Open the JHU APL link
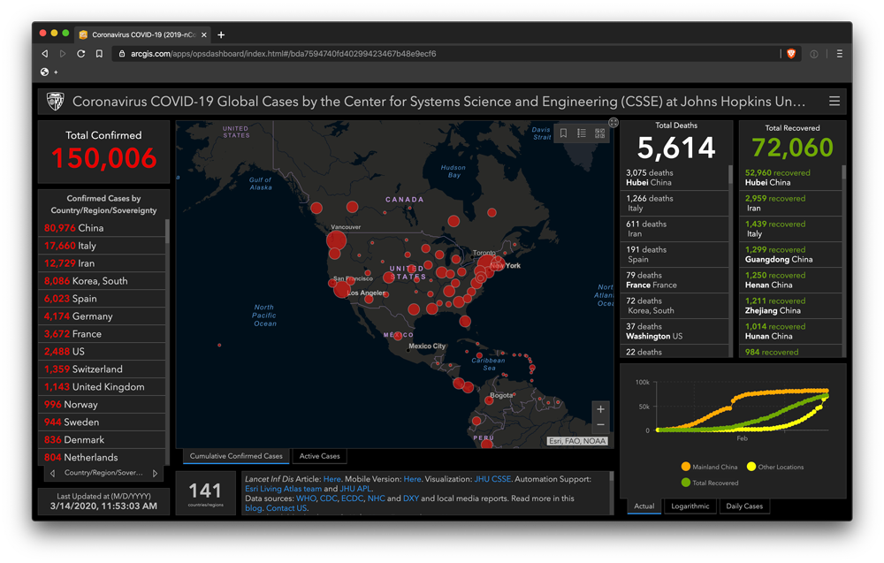The image size is (884, 563). [x=355, y=489]
